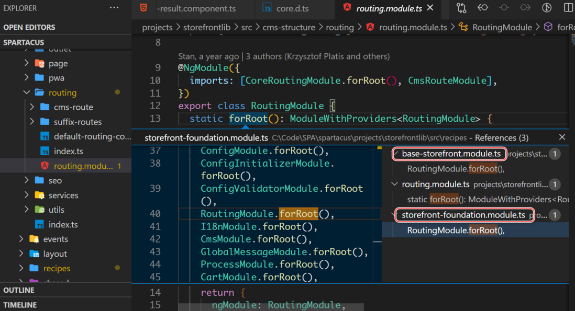
Task: Click CmsRouteModule in the imports line
Action: click(447, 80)
